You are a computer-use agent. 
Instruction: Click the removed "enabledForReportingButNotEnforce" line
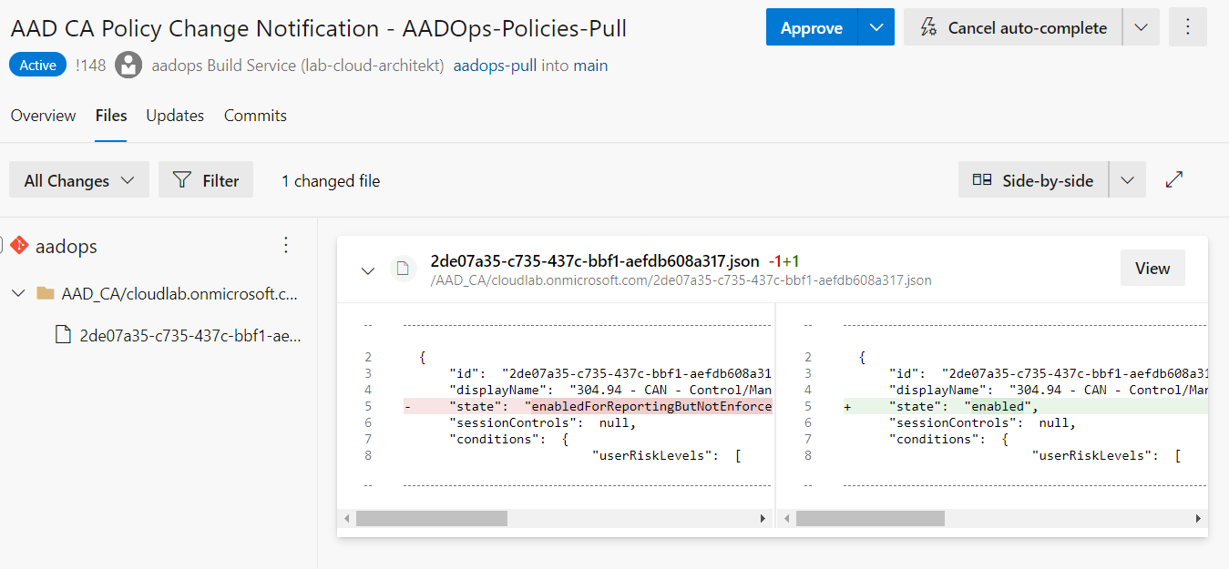(588, 406)
